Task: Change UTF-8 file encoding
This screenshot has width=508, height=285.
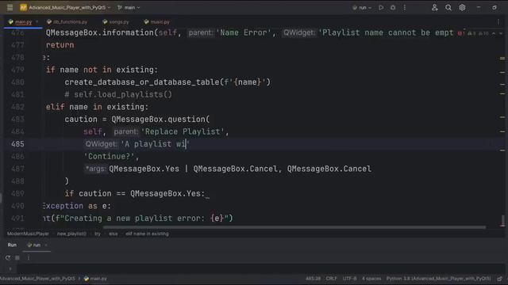Action: [x=349, y=279]
